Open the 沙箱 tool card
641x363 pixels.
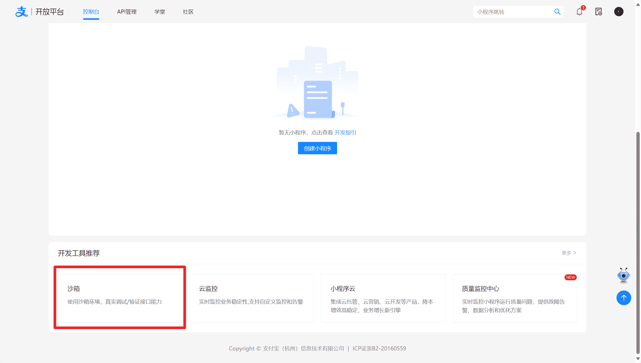(x=120, y=298)
